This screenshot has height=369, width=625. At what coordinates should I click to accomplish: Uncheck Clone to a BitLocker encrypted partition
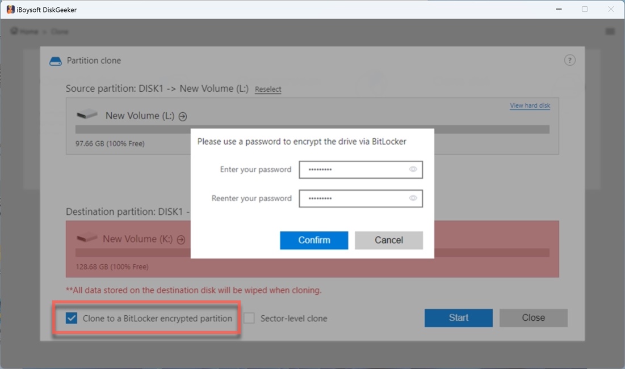[72, 318]
